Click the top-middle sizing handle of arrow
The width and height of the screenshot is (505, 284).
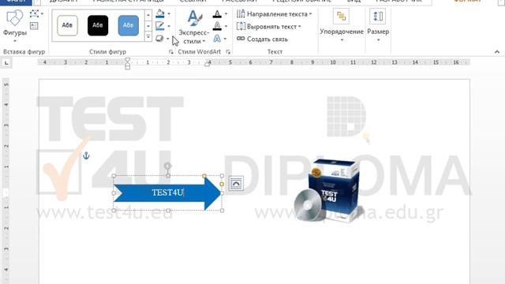(x=168, y=176)
